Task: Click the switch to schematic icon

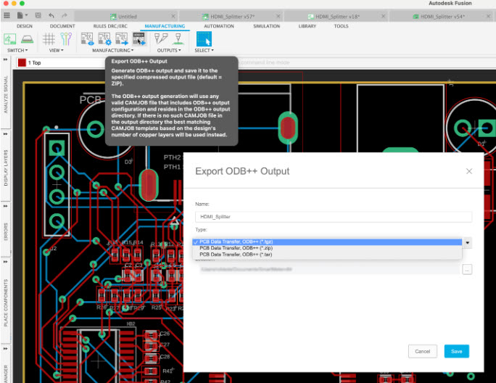Action: (9, 40)
